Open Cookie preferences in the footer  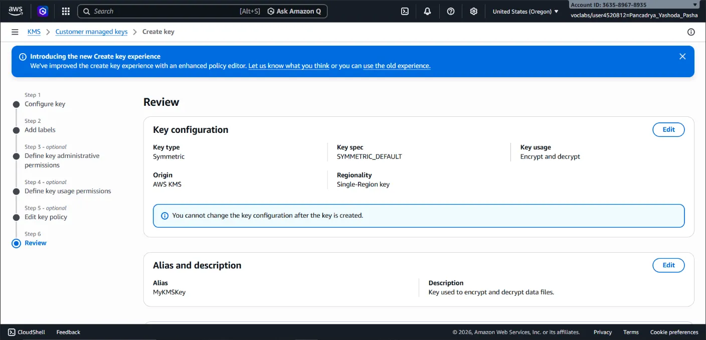click(x=674, y=332)
